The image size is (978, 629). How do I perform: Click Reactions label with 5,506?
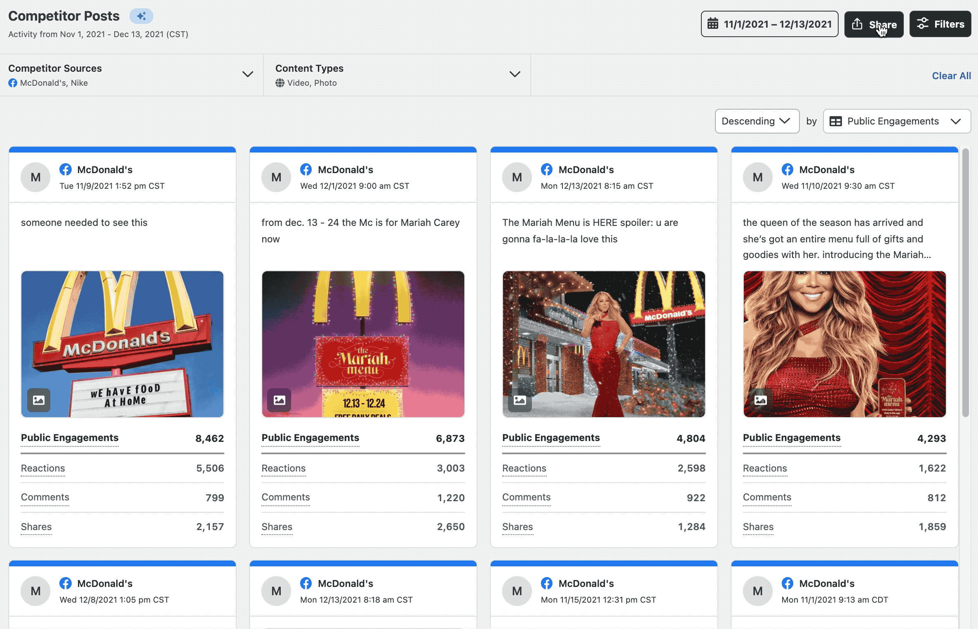[x=43, y=468]
